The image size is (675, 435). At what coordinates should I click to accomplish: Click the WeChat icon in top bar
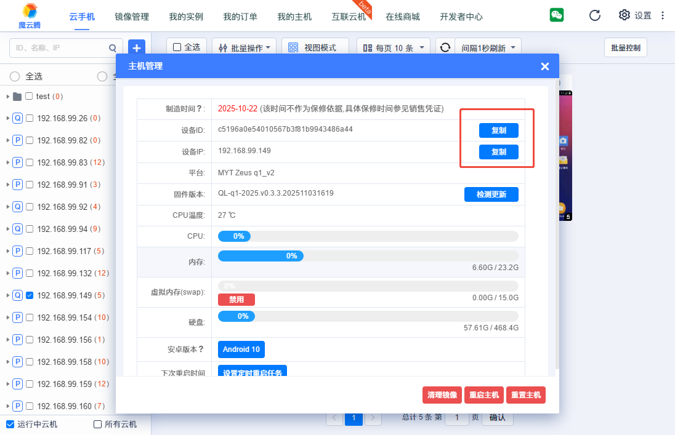click(557, 15)
